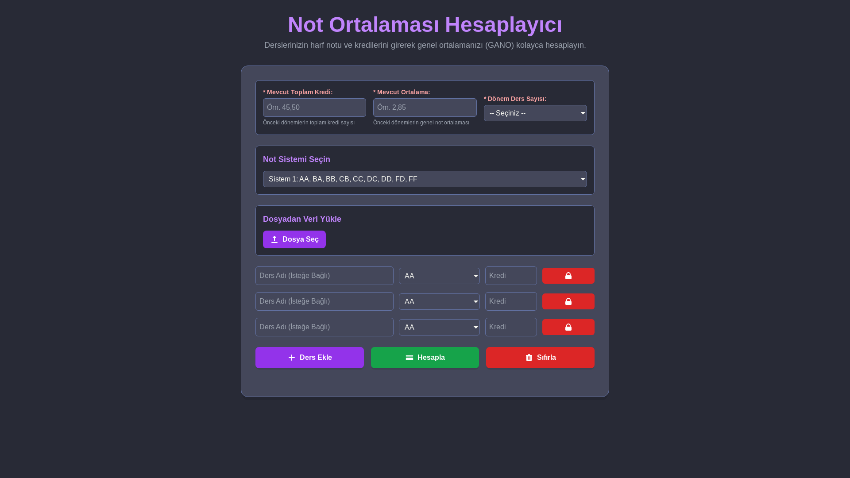Click the upload arrow icon in Dosya Seç

tap(274, 239)
